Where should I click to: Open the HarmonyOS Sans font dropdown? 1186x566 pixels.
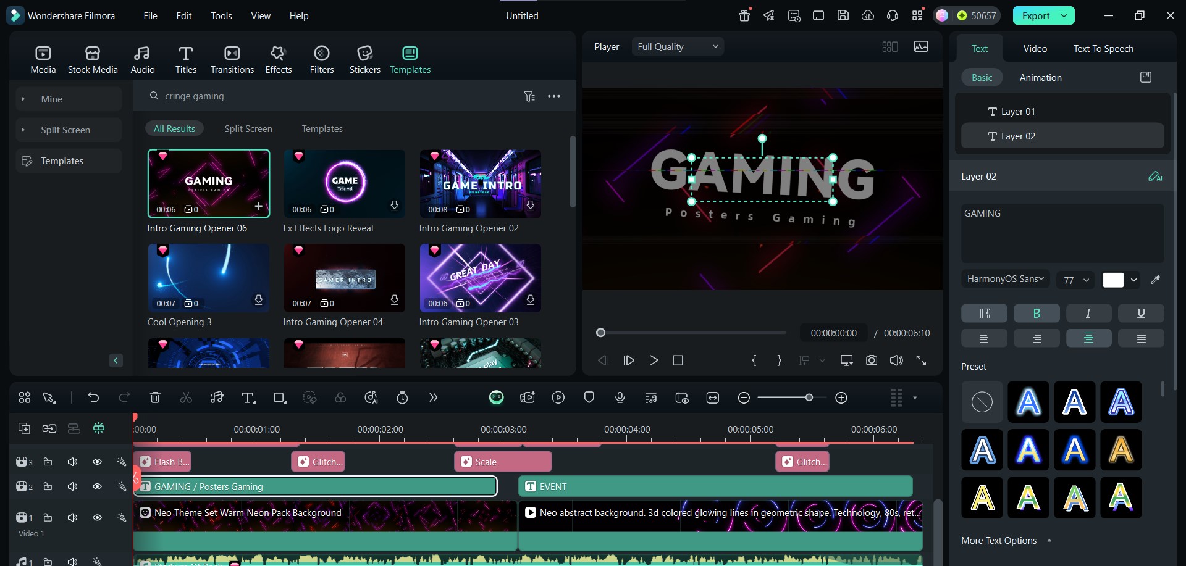click(x=1006, y=279)
